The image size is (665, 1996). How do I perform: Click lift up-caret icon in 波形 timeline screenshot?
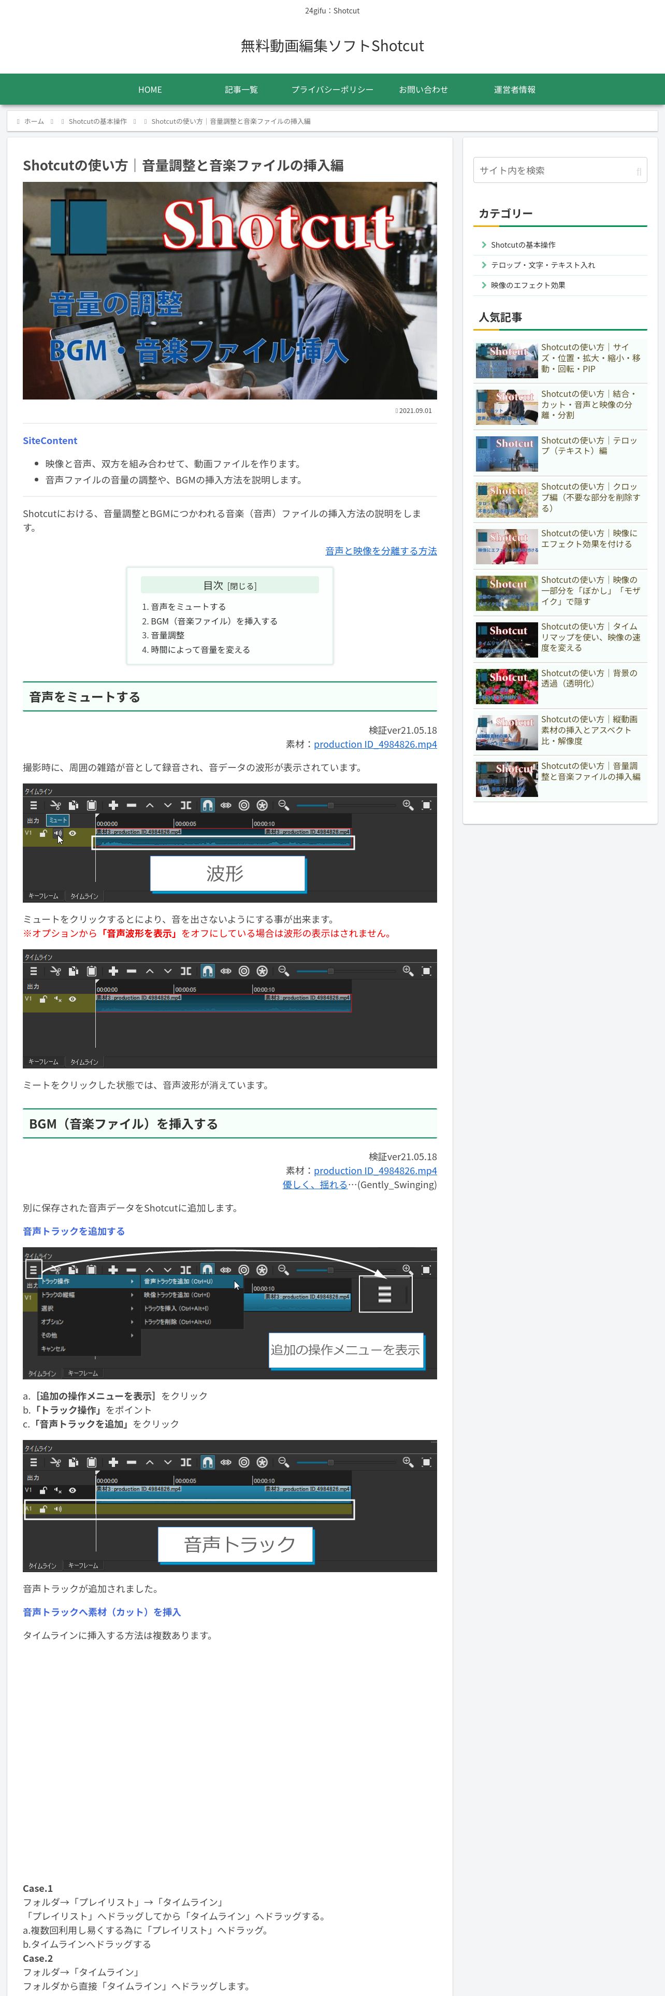point(149,805)
